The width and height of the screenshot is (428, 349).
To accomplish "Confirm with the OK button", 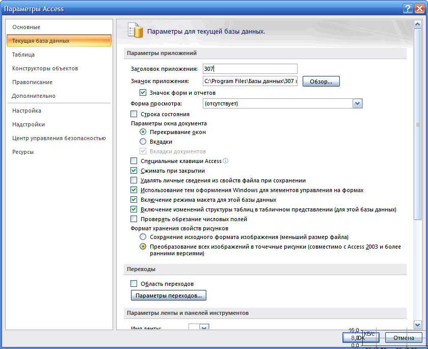I will point(361,338).
